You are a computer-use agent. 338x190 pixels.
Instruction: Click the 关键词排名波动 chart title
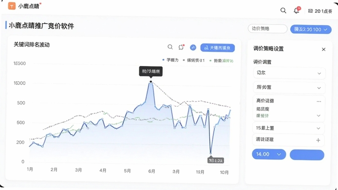[32, 45]
